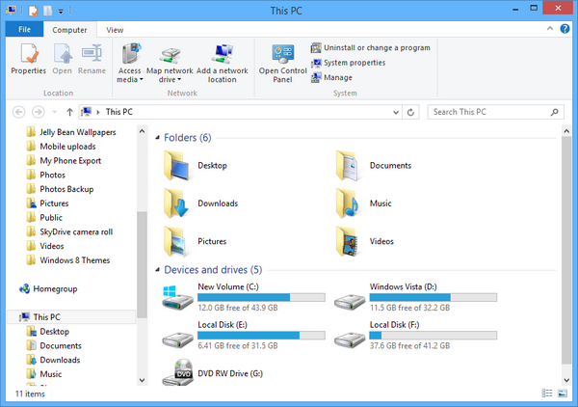Select Mobile uploads in sidebar
Image resolution: width=578 pixels, height=407 pixels.
pos(62,147)
